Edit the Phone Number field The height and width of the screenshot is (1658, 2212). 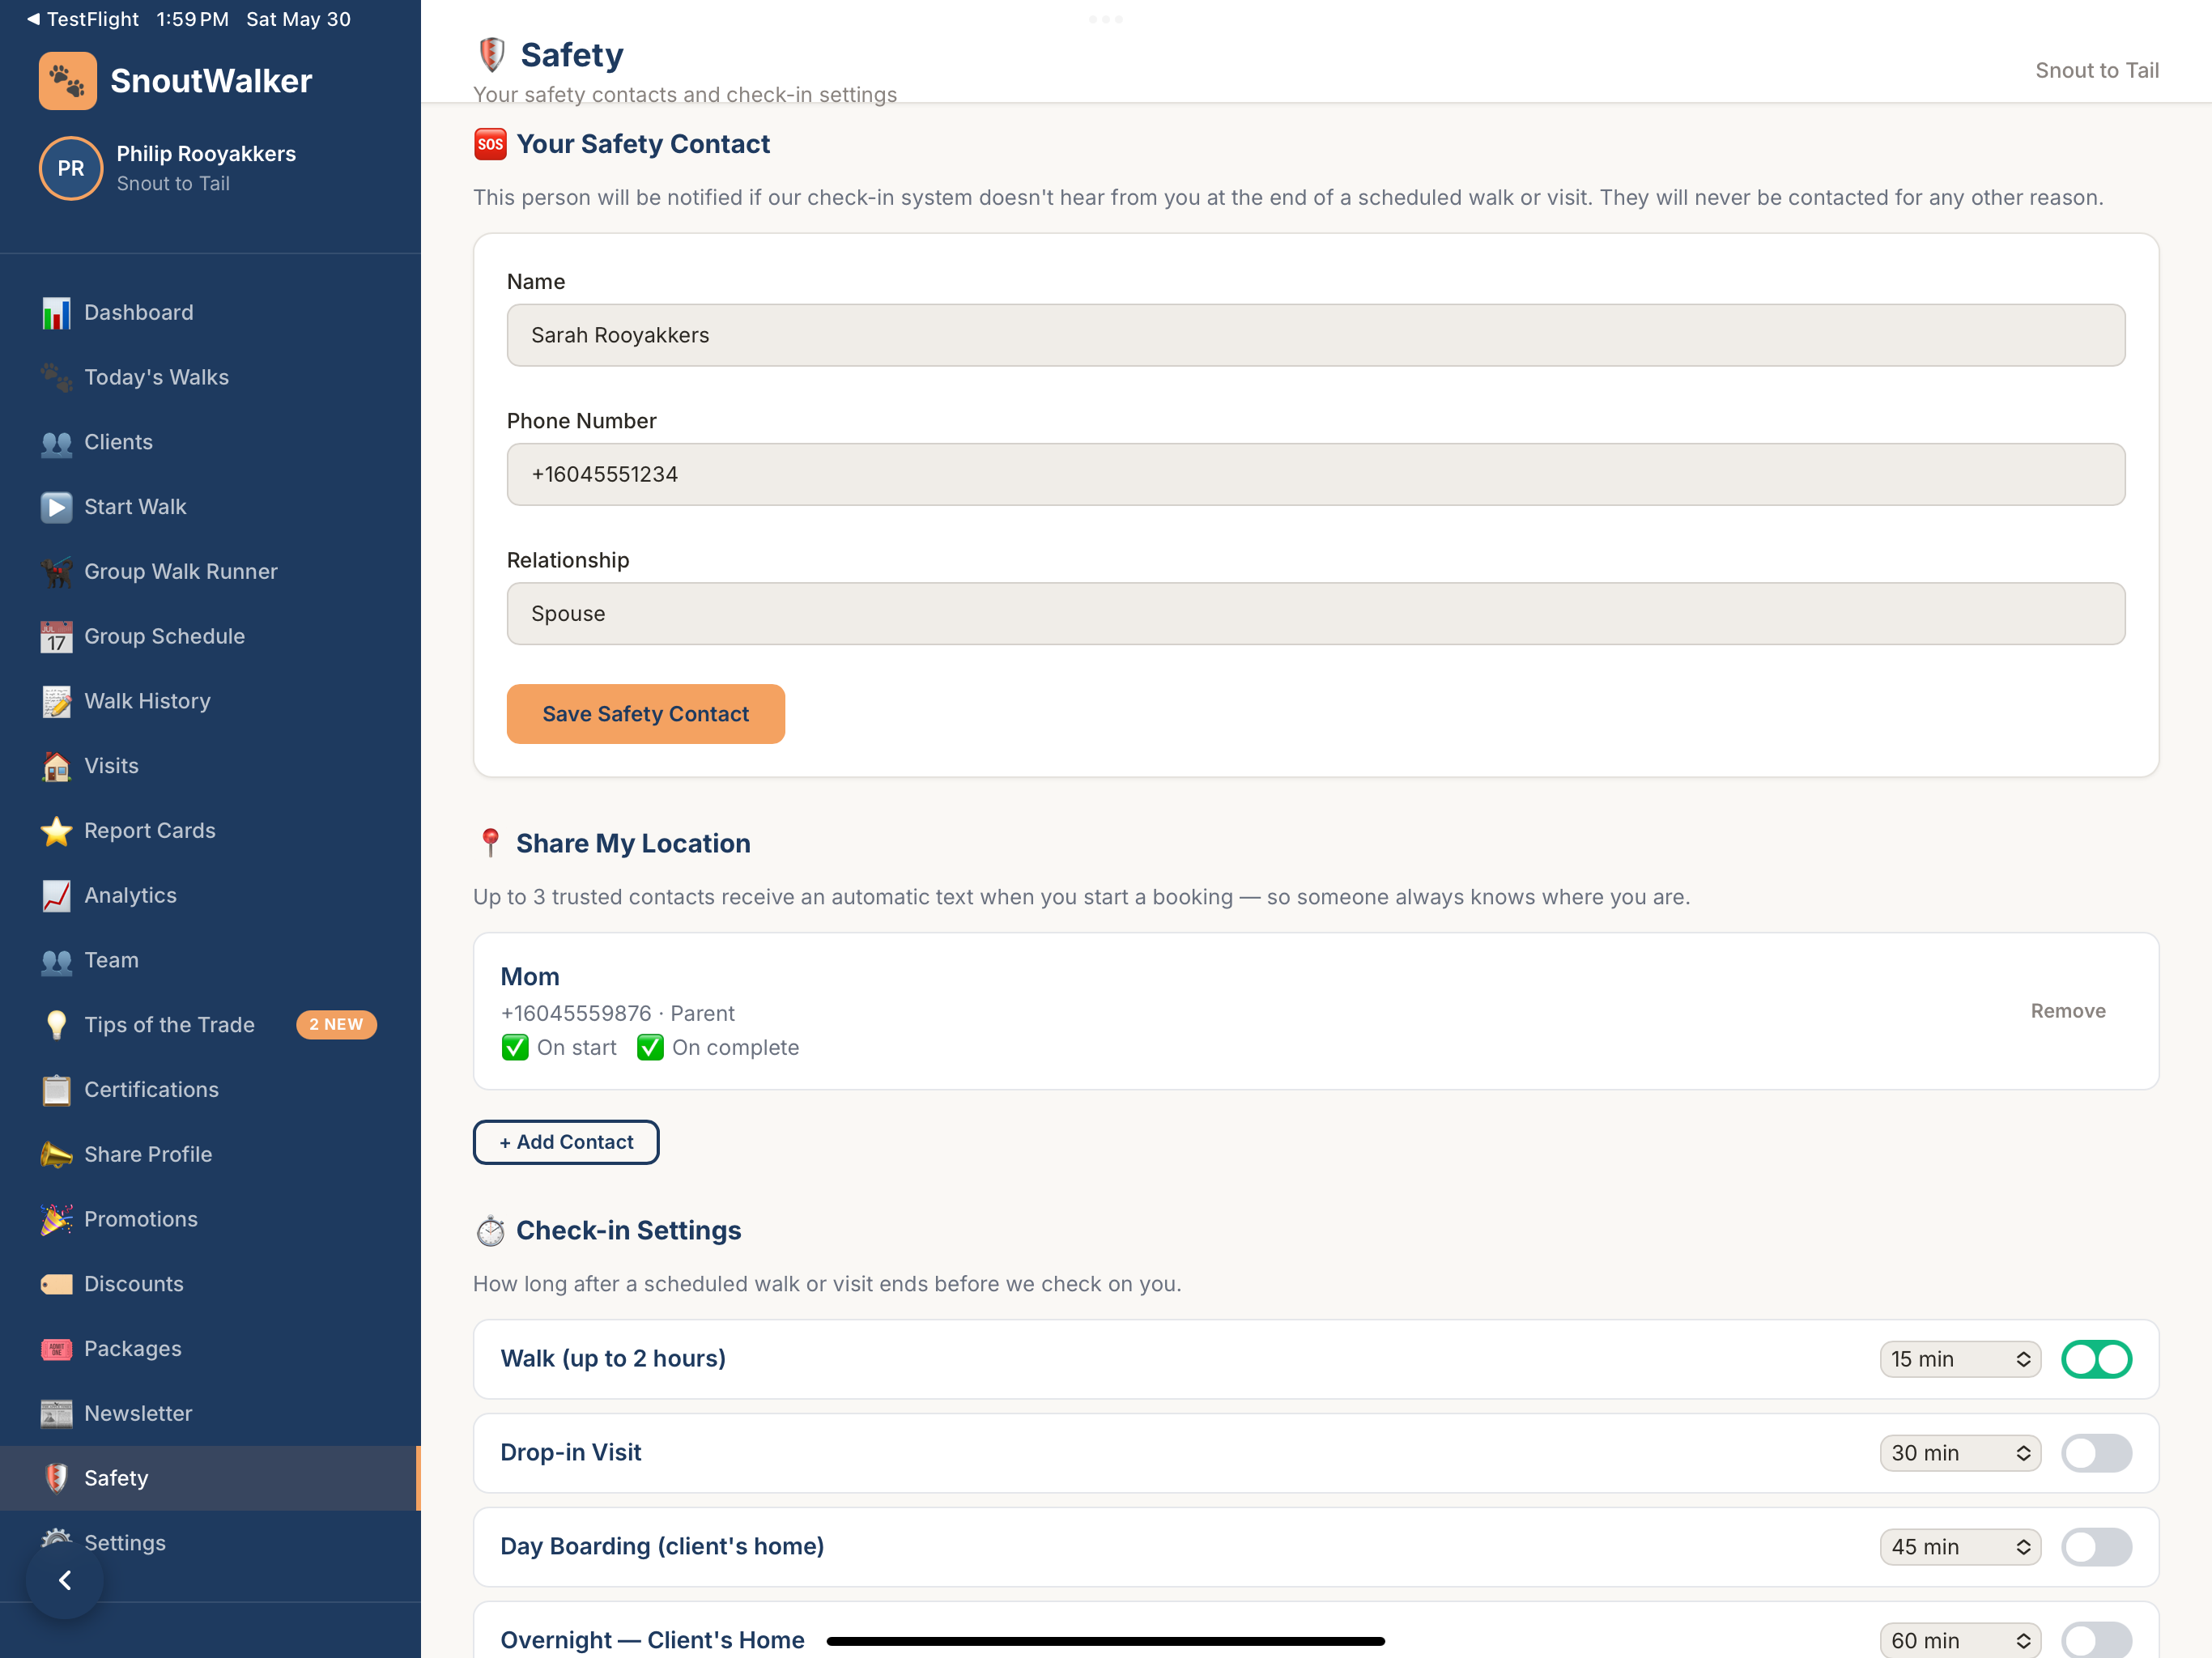(1316, 474)
